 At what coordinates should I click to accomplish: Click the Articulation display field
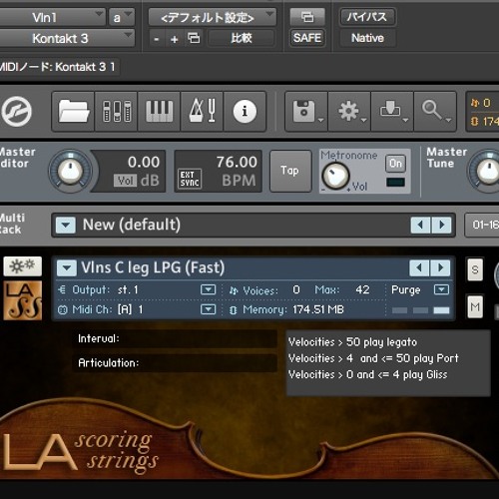175,363
